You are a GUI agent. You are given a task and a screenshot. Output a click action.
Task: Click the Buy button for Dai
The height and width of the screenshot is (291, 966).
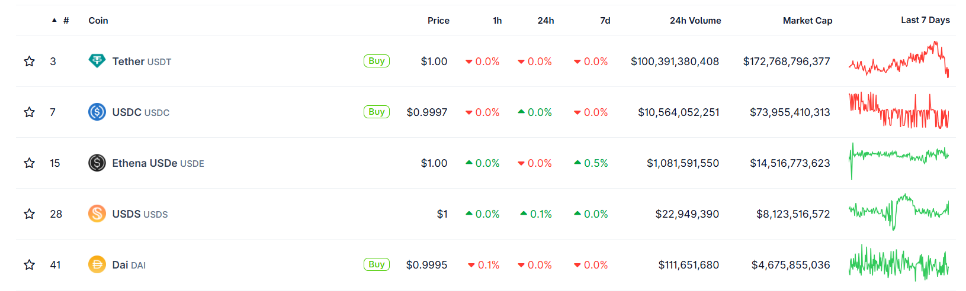[x=377, y=264]
